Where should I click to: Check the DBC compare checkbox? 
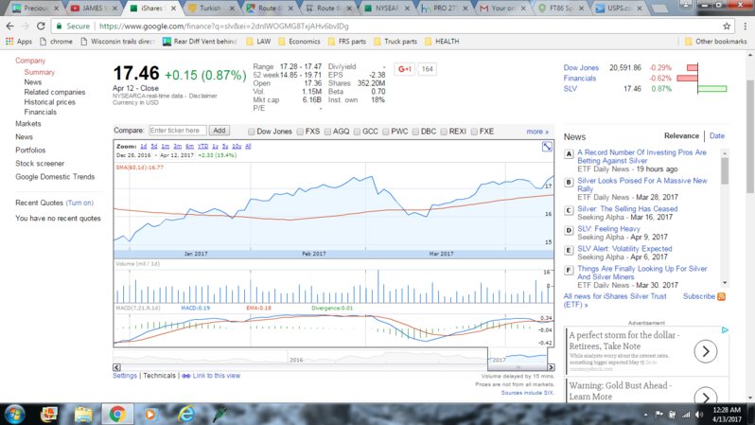coord(415,132)
